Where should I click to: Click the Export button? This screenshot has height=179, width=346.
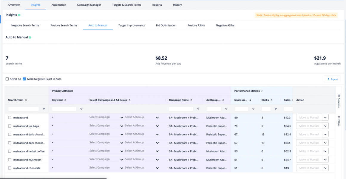tap(332, 79)
